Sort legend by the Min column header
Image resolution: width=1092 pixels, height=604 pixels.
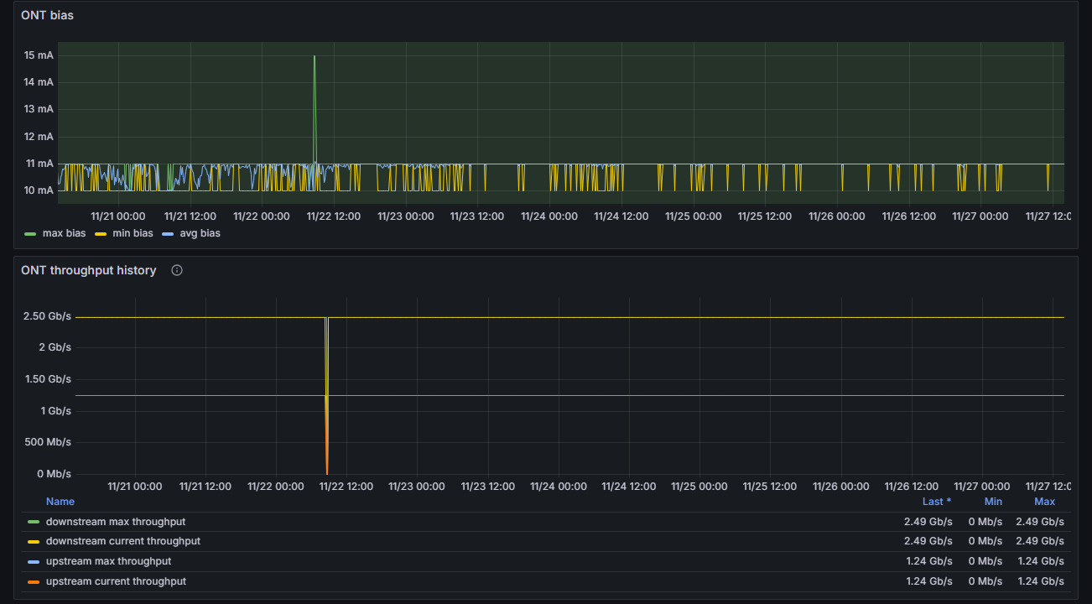[x=993, y=502]
